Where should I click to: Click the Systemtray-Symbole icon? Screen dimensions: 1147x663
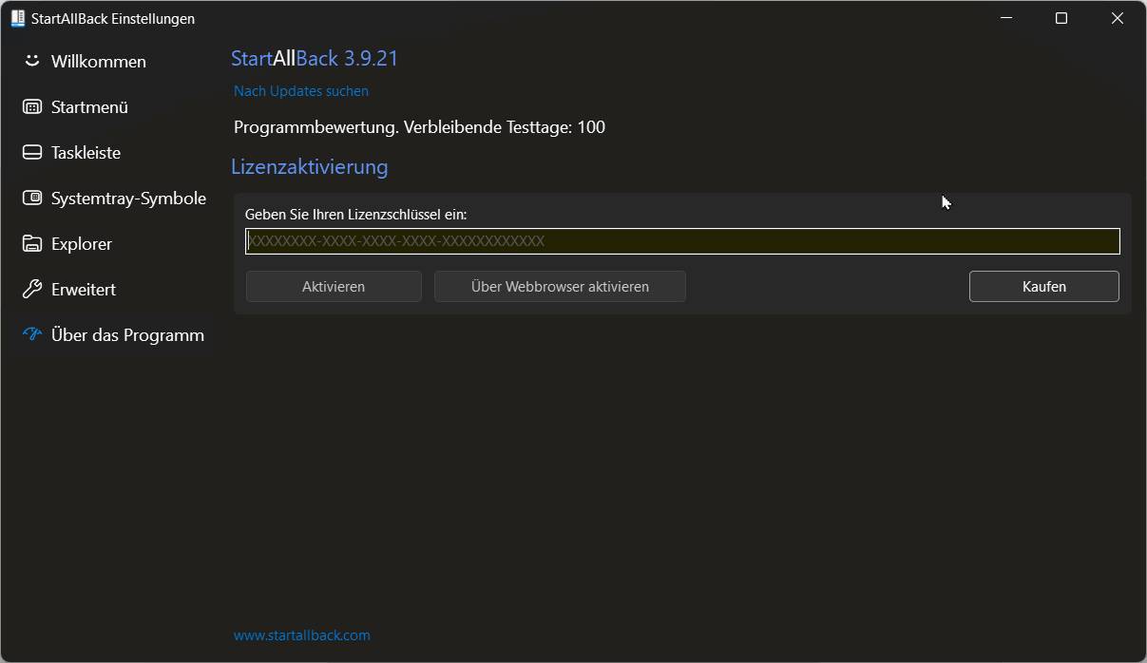click(32, 198)
